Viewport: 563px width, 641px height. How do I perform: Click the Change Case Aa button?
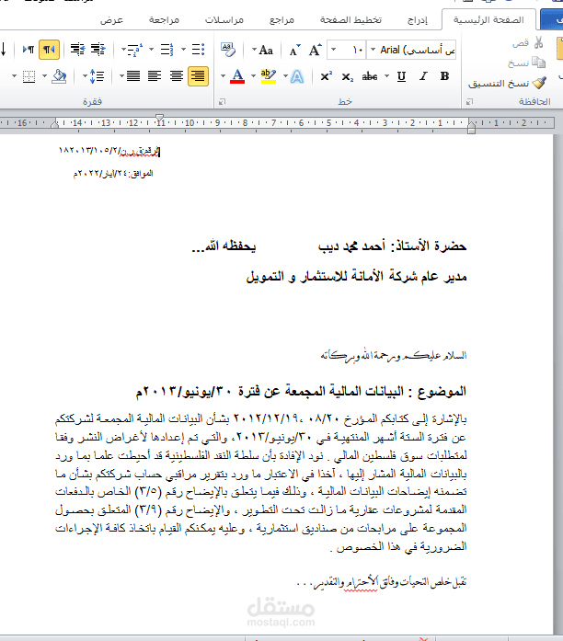point(266,50)
